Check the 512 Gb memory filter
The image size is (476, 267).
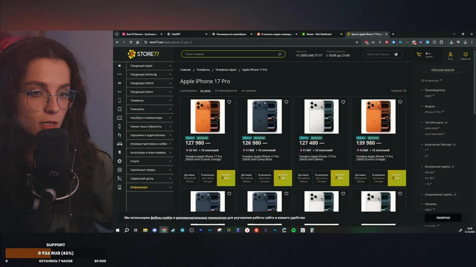(422, 178)
